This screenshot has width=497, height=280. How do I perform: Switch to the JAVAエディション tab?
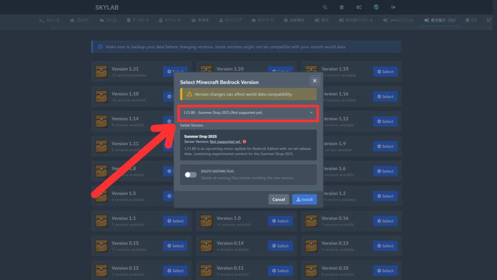(399, 20)
